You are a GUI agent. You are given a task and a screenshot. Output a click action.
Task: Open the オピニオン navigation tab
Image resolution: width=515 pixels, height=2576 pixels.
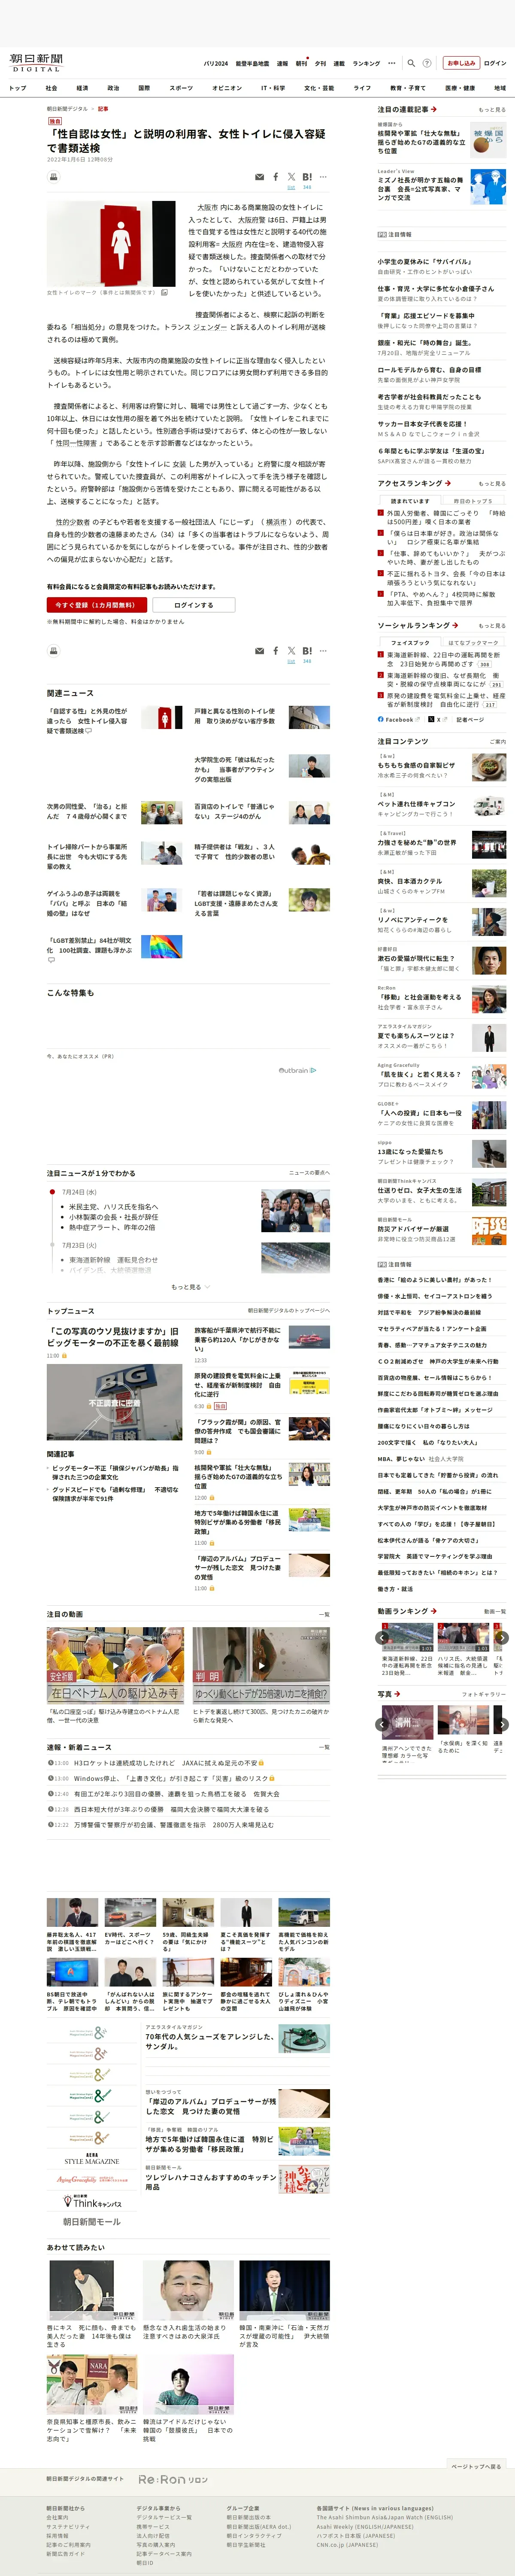[x=227, y=88]
